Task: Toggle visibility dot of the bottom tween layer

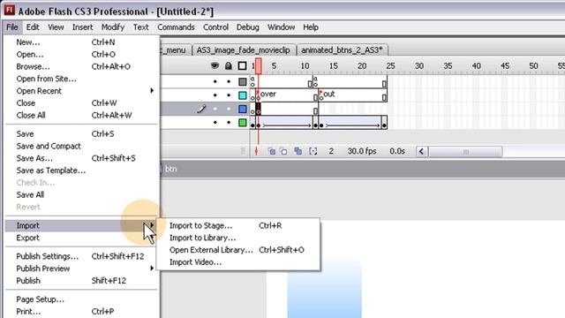Action: (215, 123)
